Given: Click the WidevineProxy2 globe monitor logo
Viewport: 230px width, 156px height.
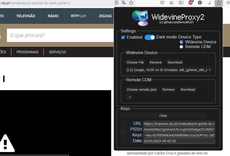Looking at the screenshot, I should pyautogui.click(x=140, y=18).
